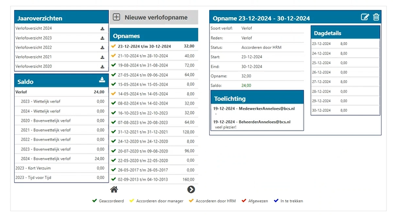Edit the selected Opname entry

pos(365,17)
